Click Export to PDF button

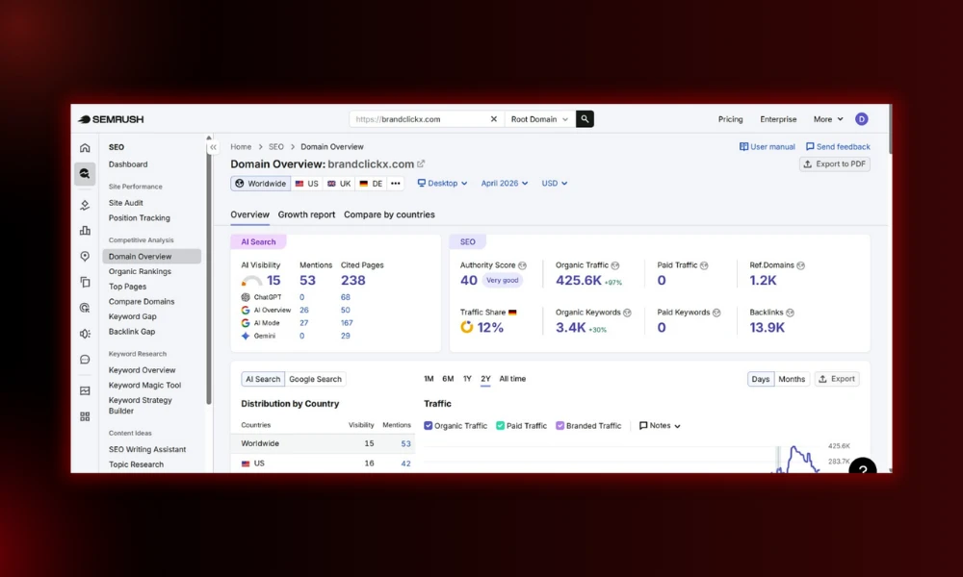click(x=835, y=164)
